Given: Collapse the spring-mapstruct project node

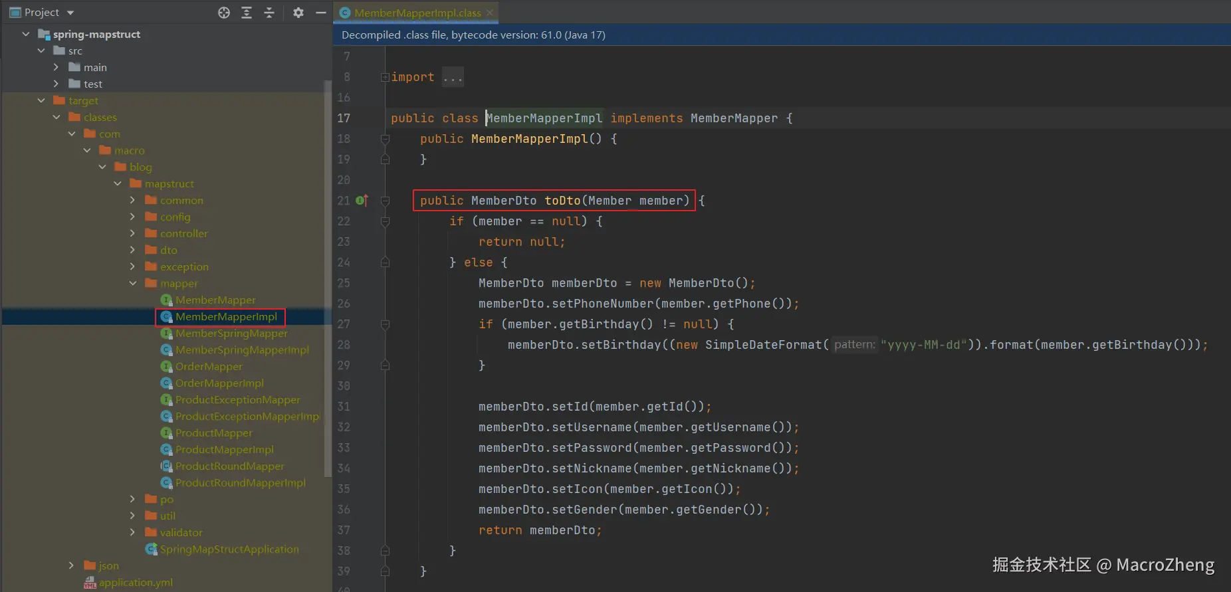Looking at the screenshot, I should [26, 34].
